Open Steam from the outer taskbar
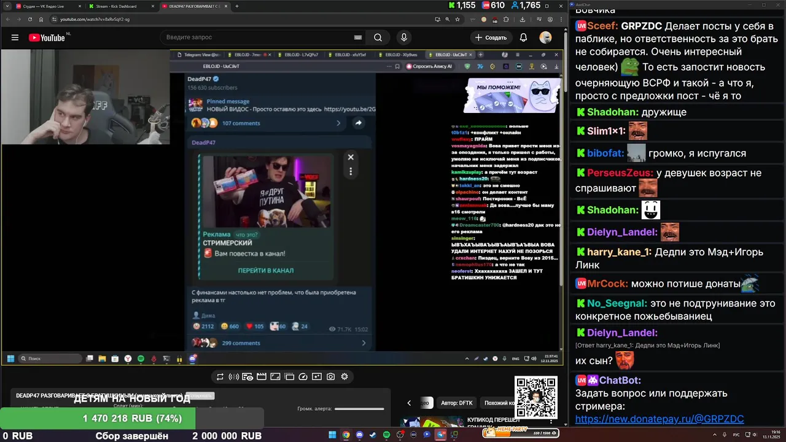This screenshot has width=786, height=442. tap(373, 435)
